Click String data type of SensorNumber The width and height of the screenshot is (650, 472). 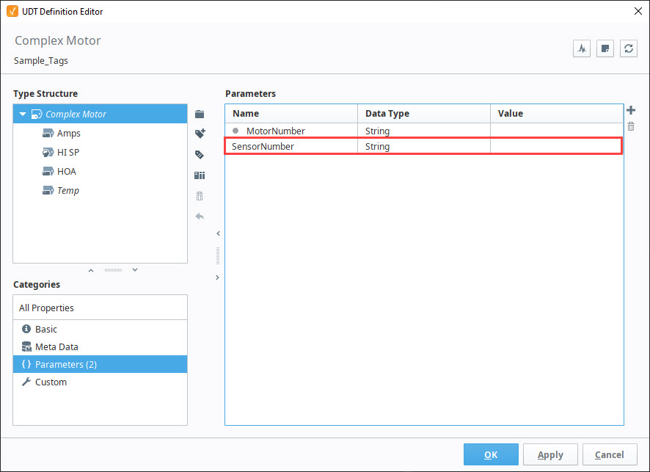tap(423, 146)
